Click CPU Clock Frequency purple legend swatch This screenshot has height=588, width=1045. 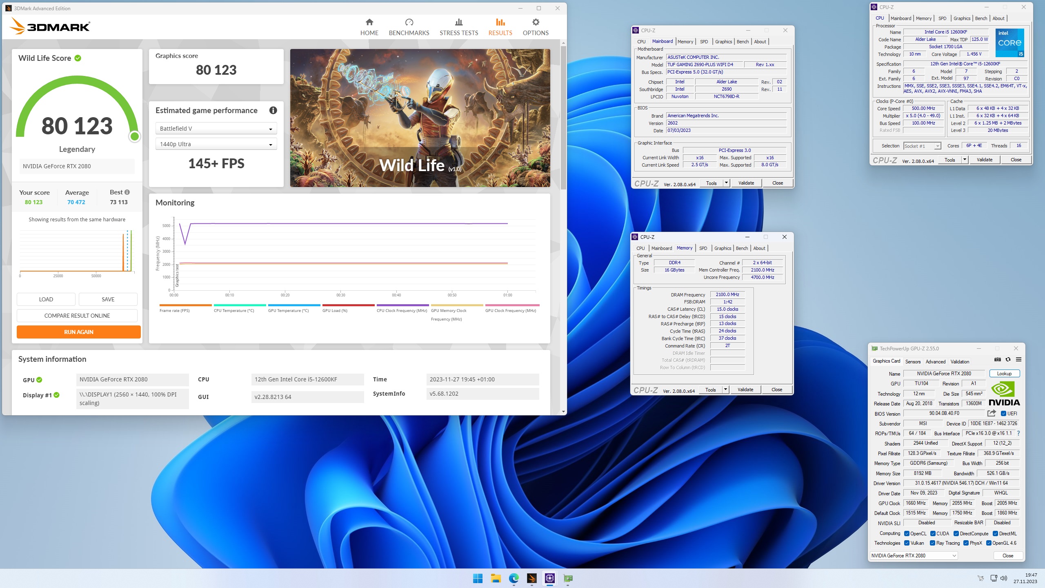[402, 305]
